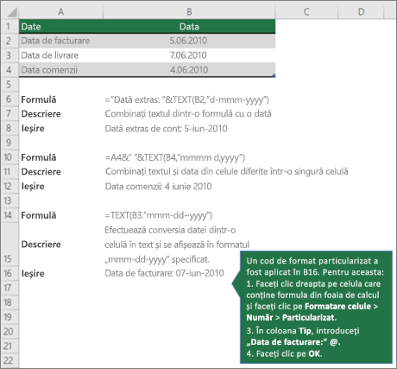Select row 22 header
397x369 pixels.
(9, 360)
